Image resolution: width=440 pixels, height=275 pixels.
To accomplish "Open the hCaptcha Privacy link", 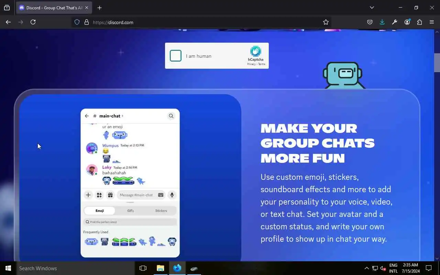I will (251, 64).
